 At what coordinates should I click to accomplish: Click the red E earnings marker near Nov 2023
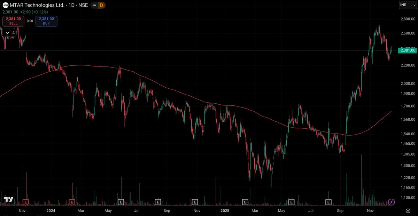pyautogui.click(x=25, y=202)
